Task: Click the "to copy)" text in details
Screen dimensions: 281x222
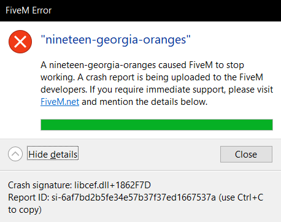Action: point(25,210)
